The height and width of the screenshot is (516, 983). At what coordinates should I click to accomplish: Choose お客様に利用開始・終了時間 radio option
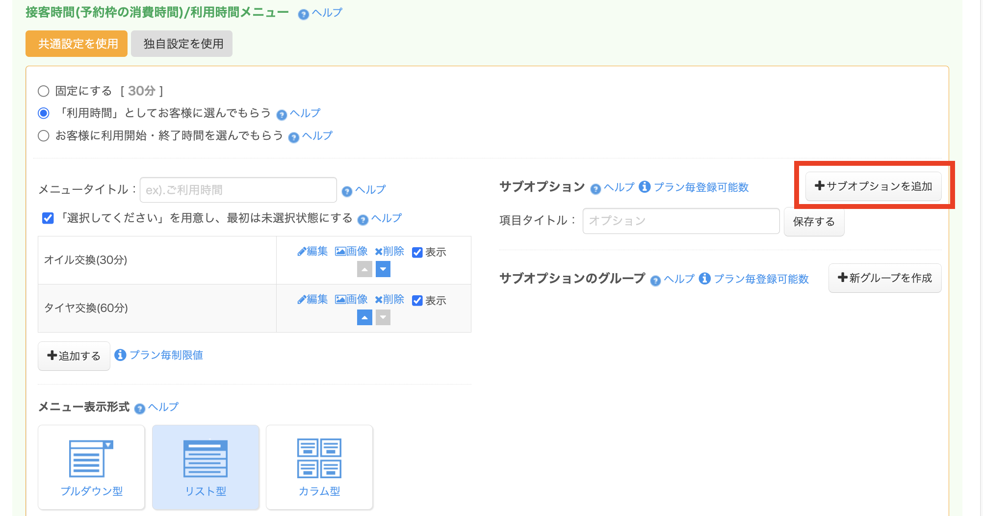(x=44, y=136)
